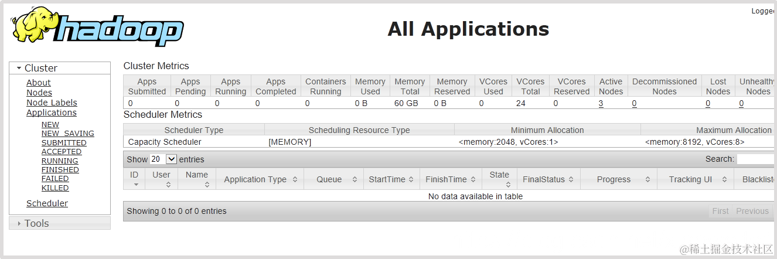
Task: Open the Show entries count dropdown
Action: (163, 159)
